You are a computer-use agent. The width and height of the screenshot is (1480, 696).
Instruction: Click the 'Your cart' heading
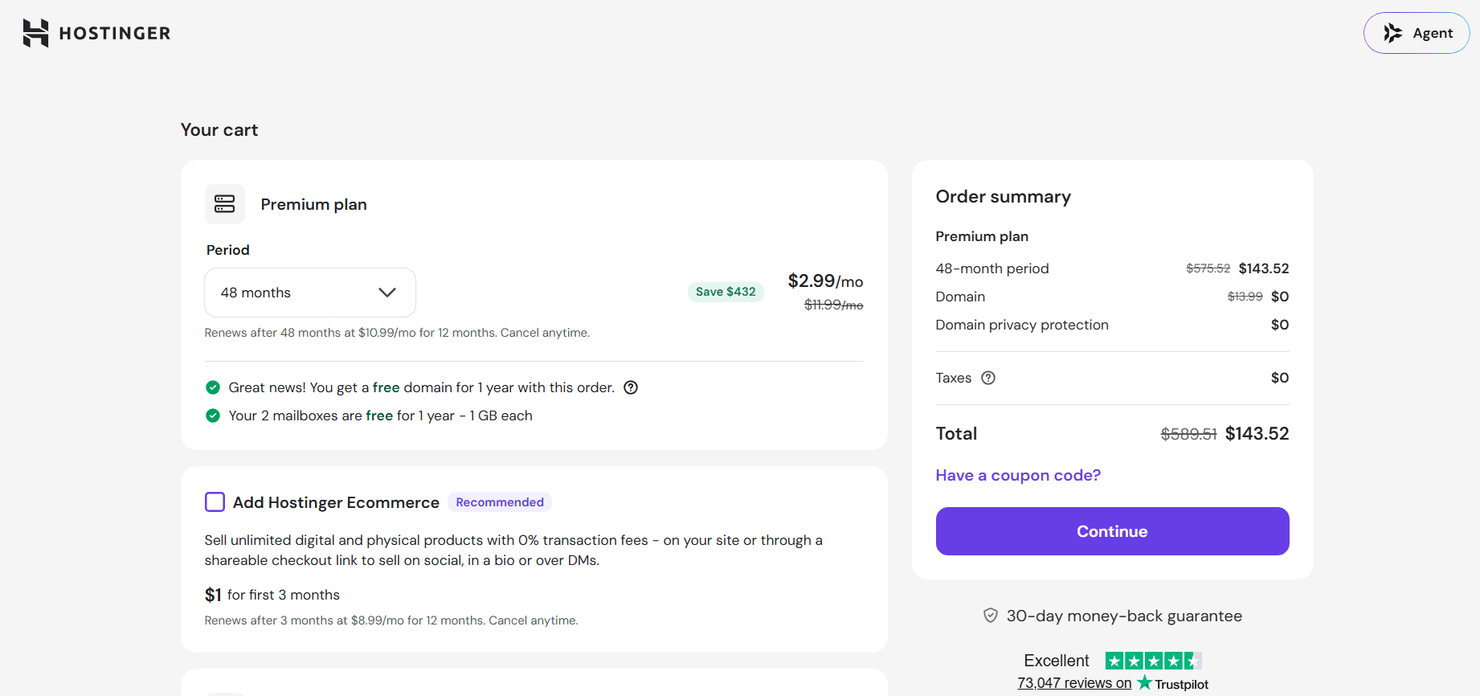coord(219,130)
